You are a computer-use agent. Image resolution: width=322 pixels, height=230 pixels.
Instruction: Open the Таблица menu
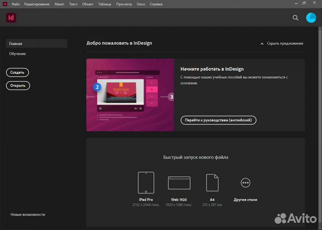pyautogui.click(x=105, y=4)
